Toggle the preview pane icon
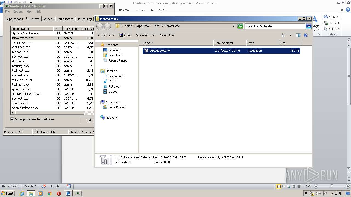Screen dimensions: 351x197 298,35
